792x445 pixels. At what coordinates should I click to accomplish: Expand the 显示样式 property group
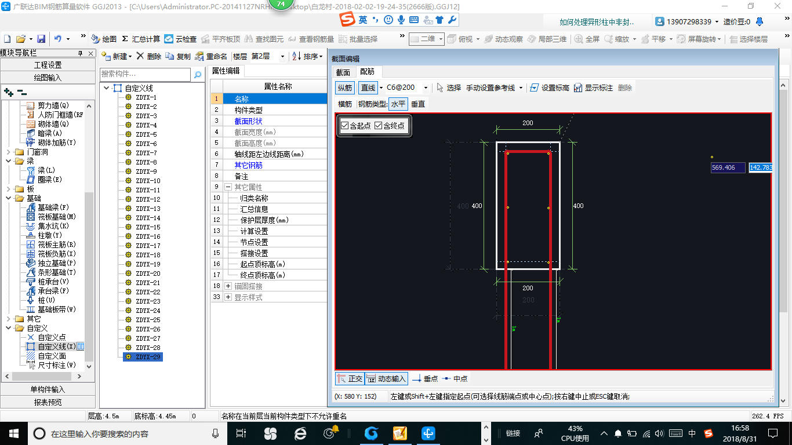[228, 297]
